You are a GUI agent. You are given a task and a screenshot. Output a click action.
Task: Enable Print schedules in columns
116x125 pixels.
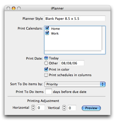pyautogui.click(x=46, y=75)
